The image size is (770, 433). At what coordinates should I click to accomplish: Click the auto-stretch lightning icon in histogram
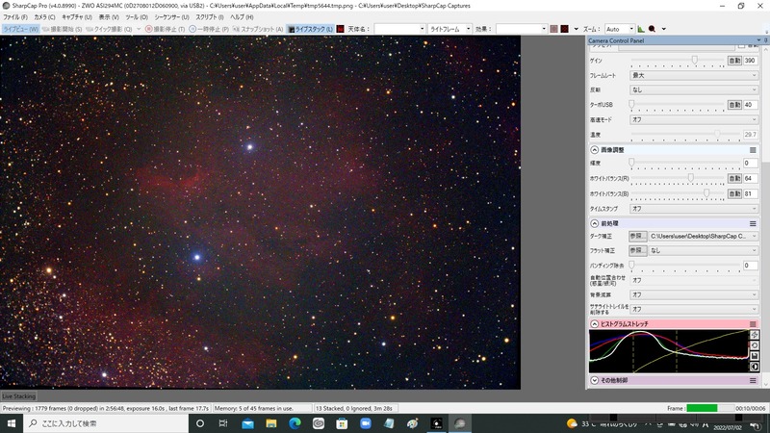(755, 335)
